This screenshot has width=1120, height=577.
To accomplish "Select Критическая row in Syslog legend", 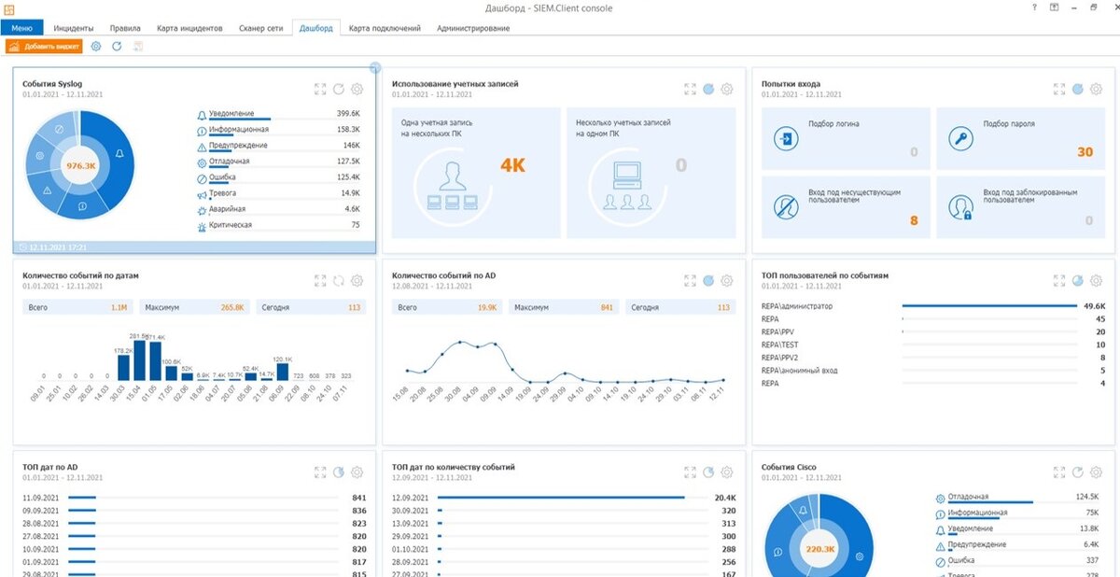I will pyautogui.click(x=279, y=225).
